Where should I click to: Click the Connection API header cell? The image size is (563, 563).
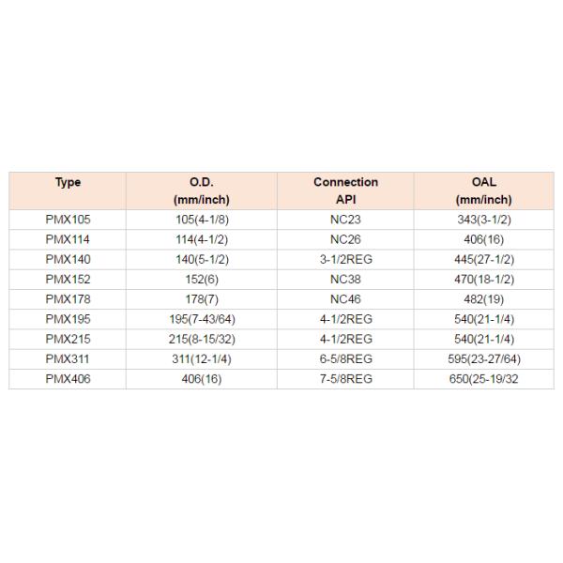tap(345, 190)
